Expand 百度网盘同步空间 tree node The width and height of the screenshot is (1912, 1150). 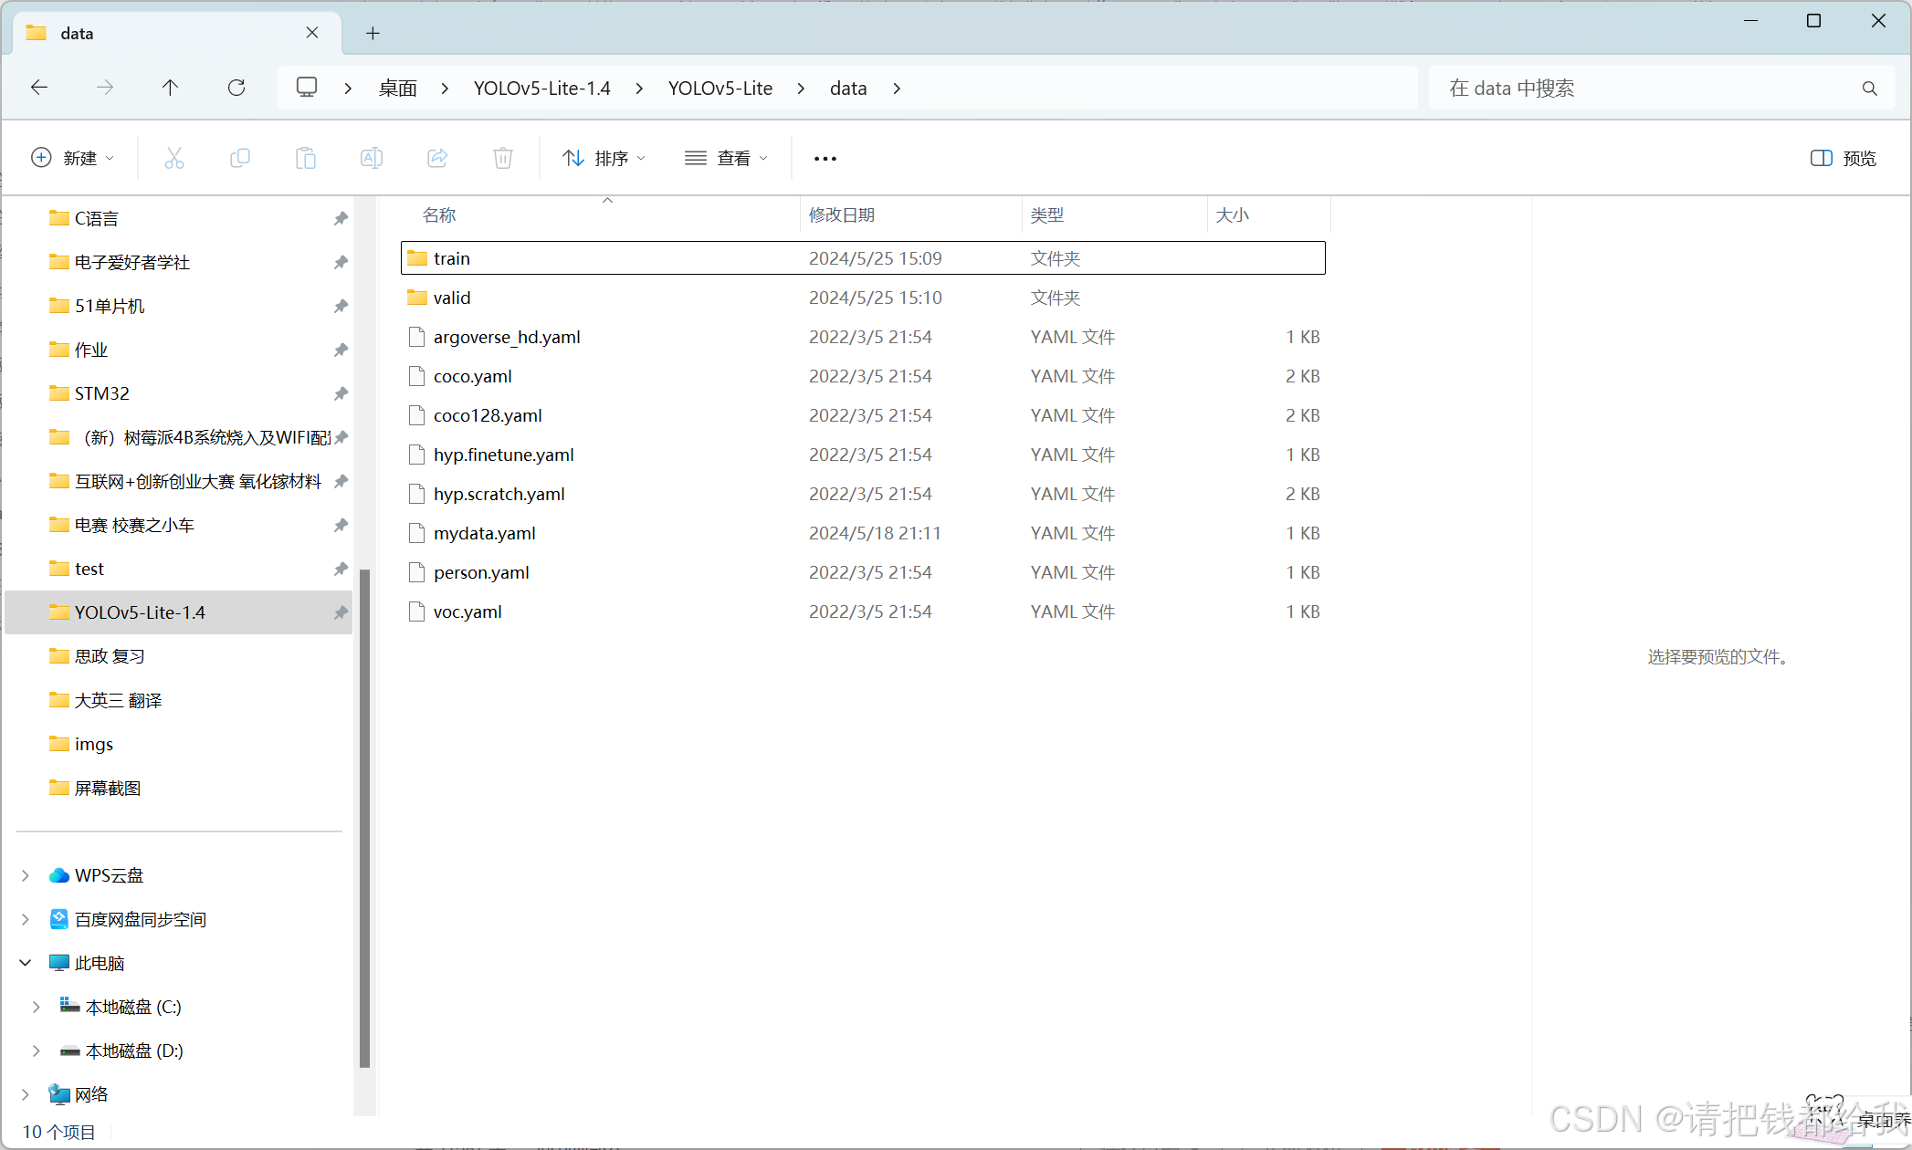pyautogui.click(x=26, y=920)
